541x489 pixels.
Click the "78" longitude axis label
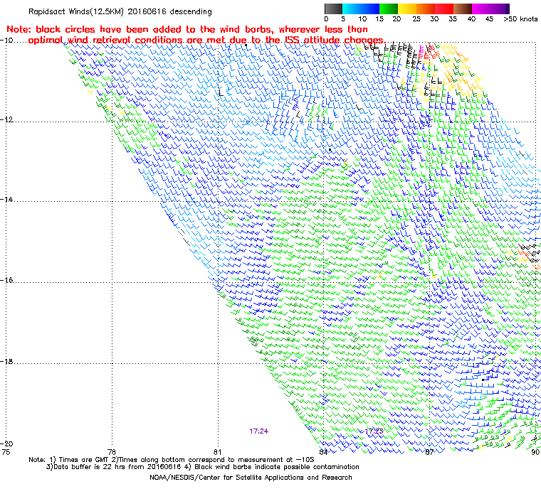[112, 452]
